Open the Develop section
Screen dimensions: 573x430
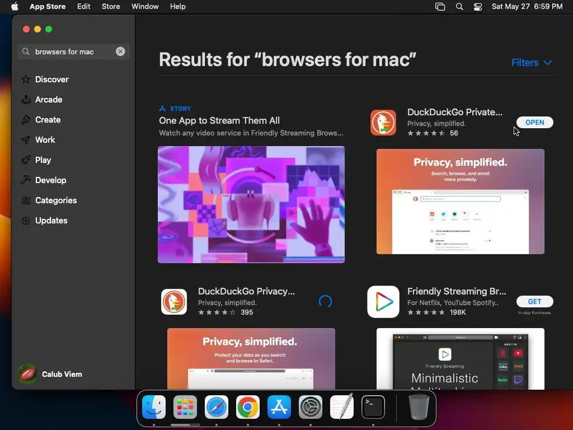[x=50, y=180]
